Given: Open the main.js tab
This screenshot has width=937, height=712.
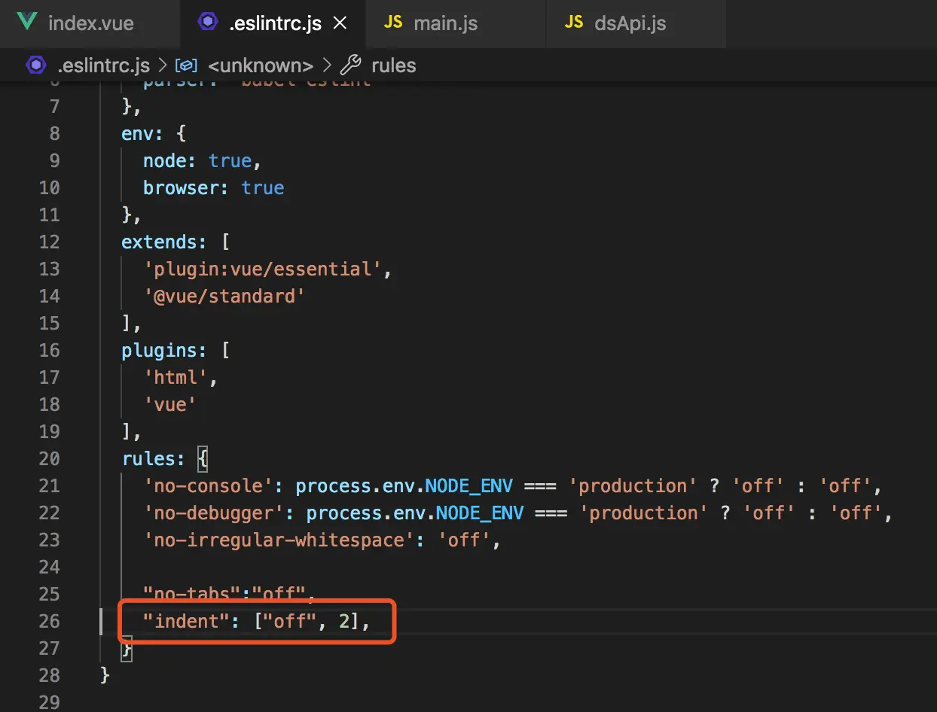Looking at the screenshot, I should [x=455, y=23].
